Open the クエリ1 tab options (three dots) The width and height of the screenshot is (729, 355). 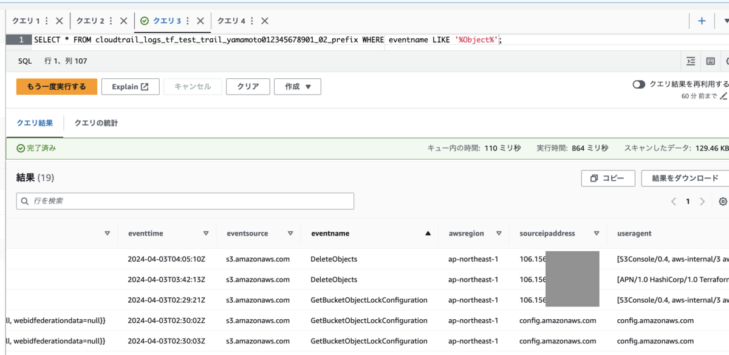[47, 21]
